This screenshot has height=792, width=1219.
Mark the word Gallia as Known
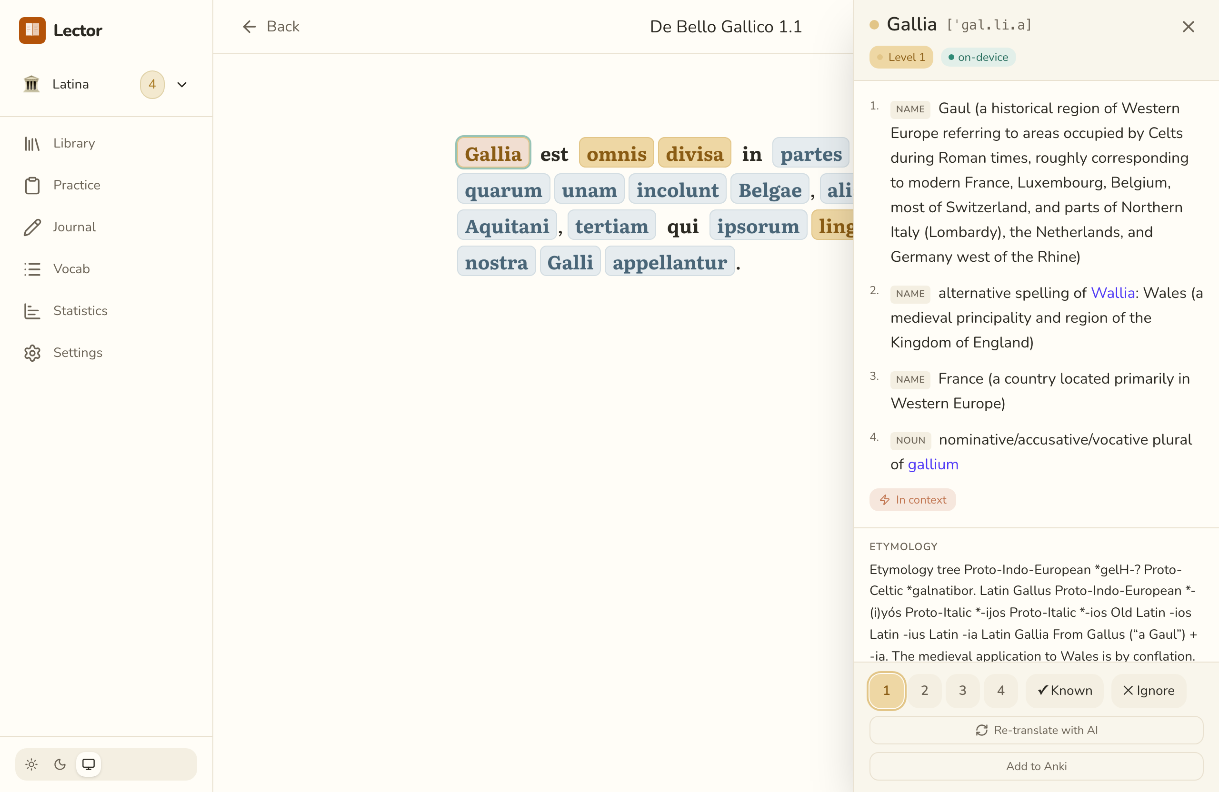1064,691
